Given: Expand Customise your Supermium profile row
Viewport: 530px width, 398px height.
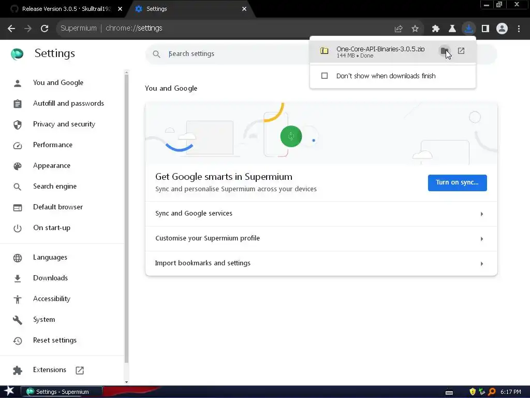Looking at the screenshot, I should pyautogui.click(x=321, y=238).
